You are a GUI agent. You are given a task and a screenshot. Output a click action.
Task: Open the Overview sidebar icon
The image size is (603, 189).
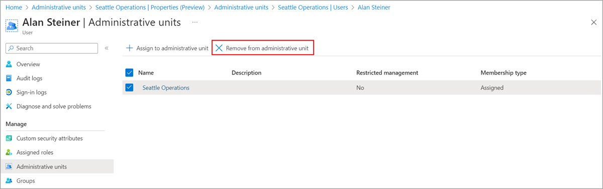pyautogui.click(x=9, y=64)
